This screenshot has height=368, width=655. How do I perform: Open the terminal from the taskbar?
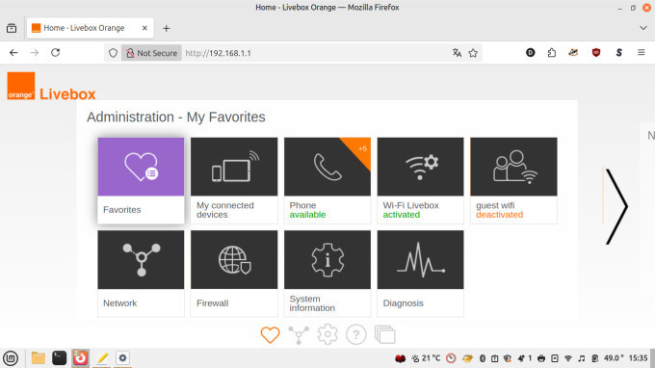tap(60, 358)
